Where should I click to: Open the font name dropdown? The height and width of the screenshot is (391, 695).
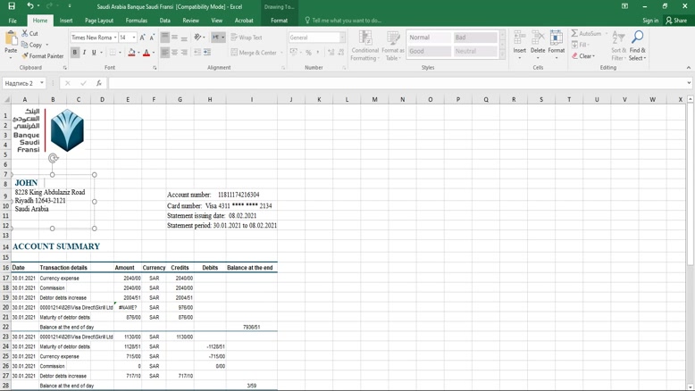tap(114, 37)
